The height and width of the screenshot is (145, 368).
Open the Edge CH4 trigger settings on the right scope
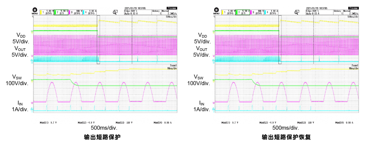[x=319, y=12]
